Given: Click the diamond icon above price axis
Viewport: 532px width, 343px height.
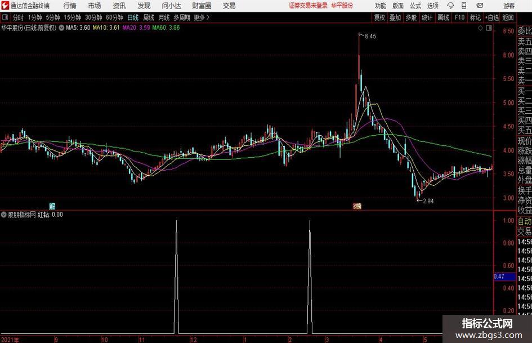Looking at the screenshot, I should pos(480,28).
